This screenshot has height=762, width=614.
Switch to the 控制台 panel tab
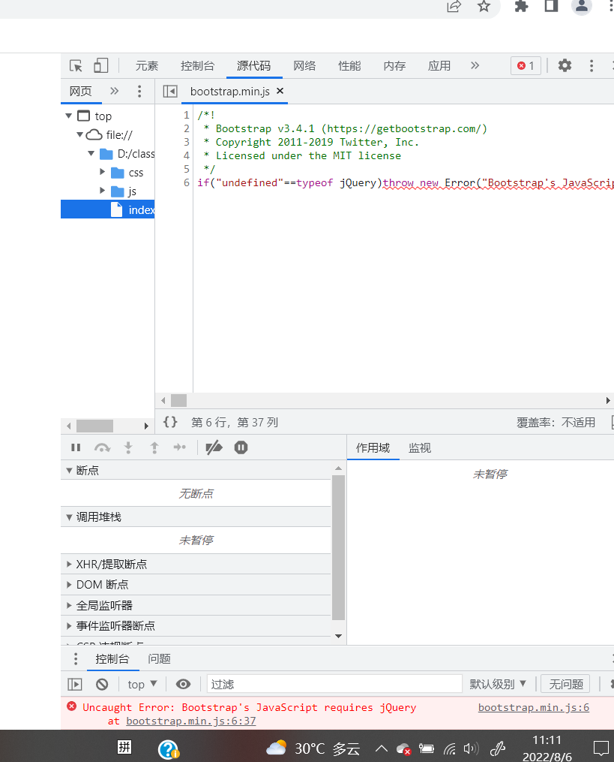197,65
